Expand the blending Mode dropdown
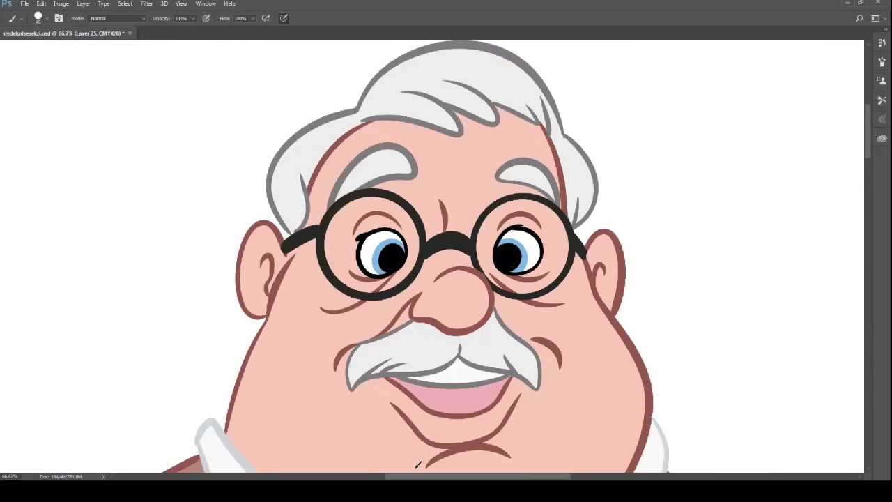 [x=117, y=18]
